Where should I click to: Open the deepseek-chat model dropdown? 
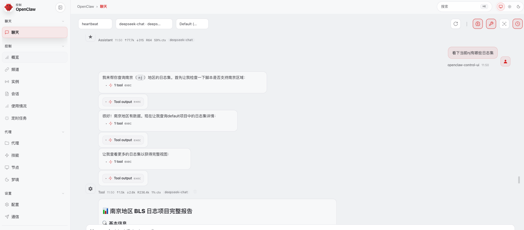click(x=144, y=24)
